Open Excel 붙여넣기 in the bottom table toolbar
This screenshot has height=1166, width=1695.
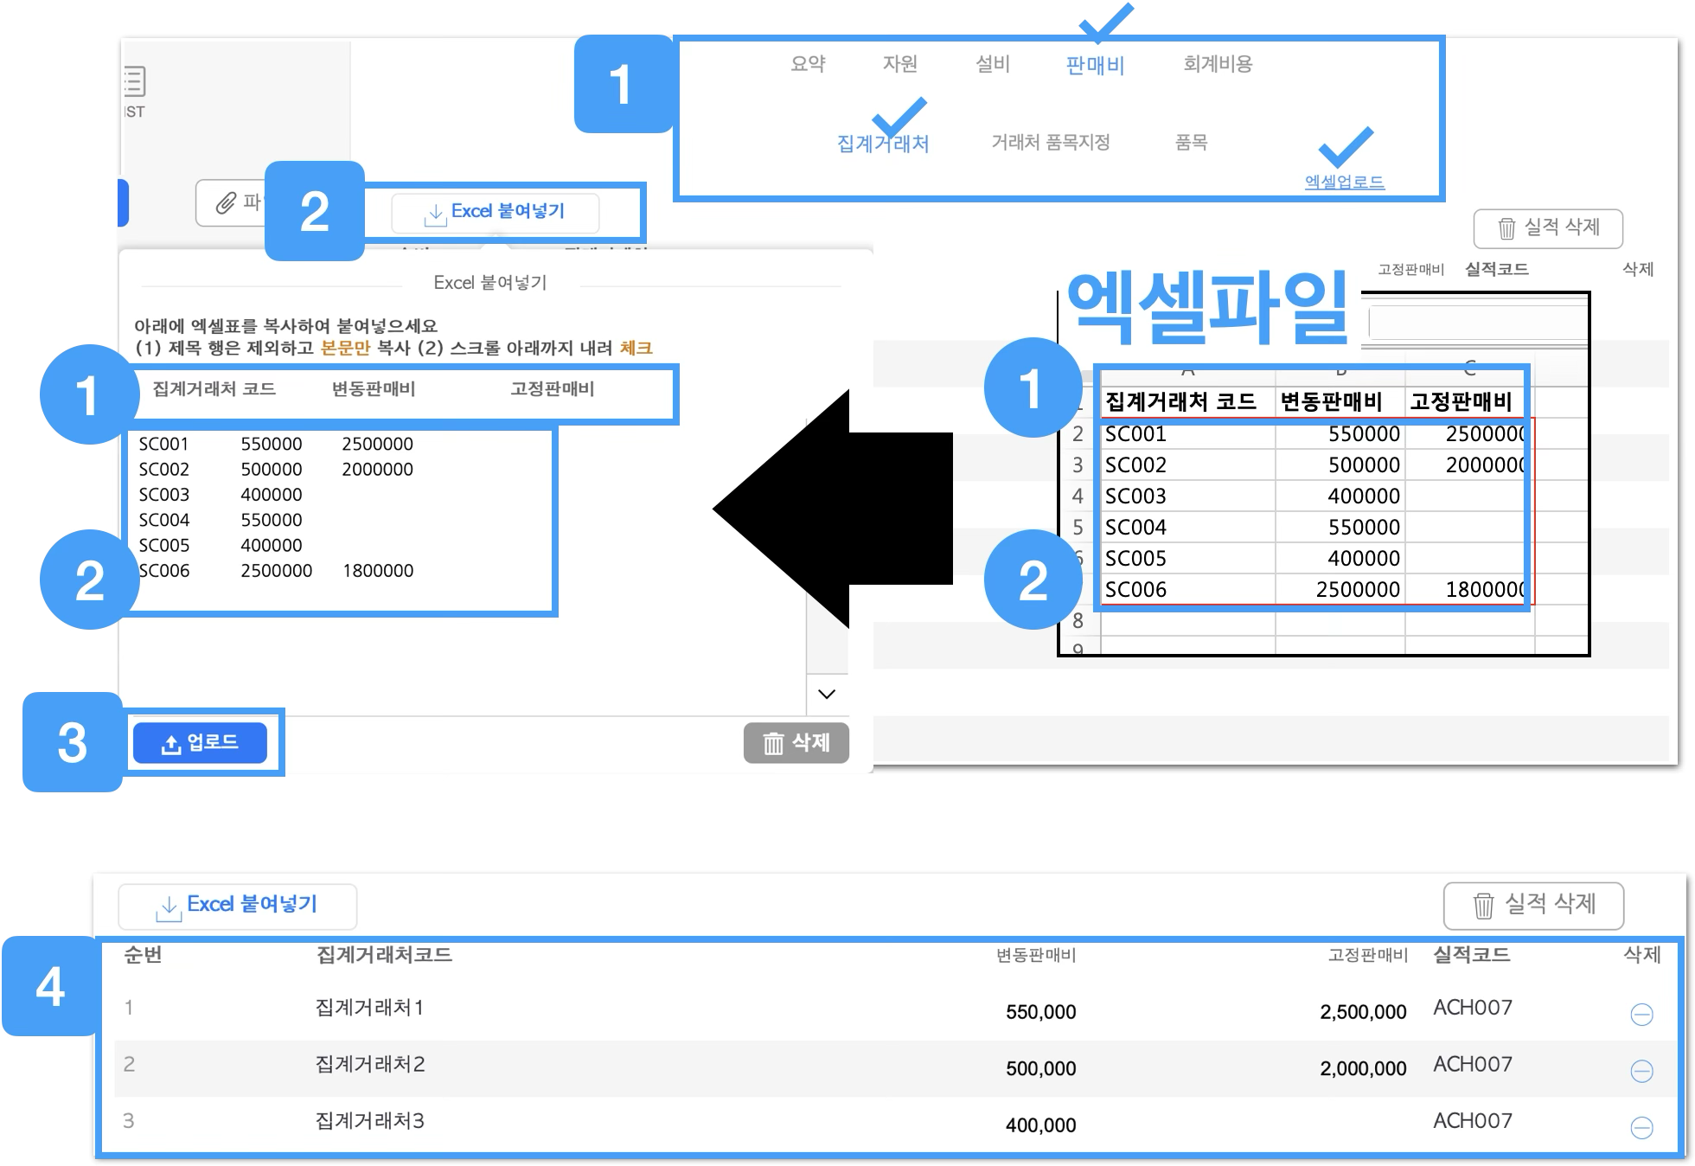click(x=237, y=906)
